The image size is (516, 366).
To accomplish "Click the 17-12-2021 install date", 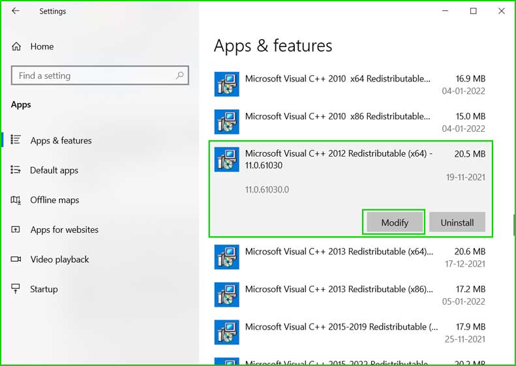I will coord(465,264).
